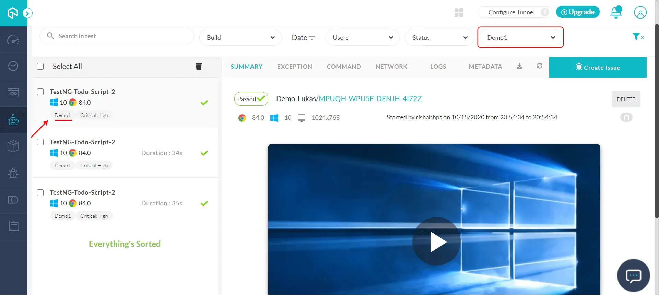Image resolution: width=659 pixels, height=295 pixels.
Task: Click the Configure Tunnel button
Action: pyautogui.click(x=511, y=12)
